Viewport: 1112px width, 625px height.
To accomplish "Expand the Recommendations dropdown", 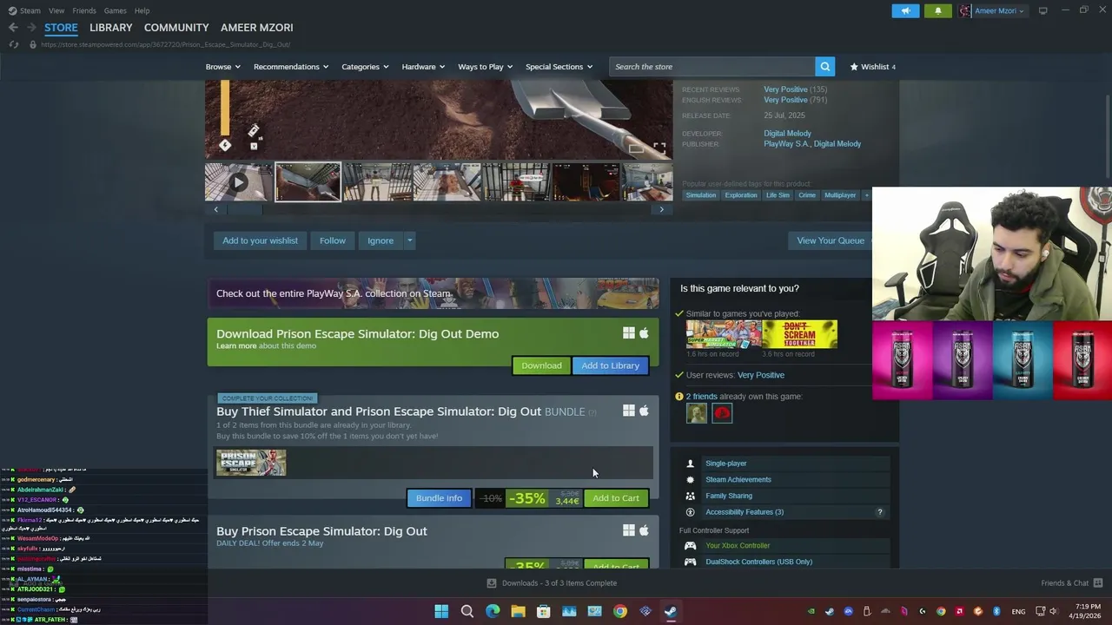I will pos(291,67).
